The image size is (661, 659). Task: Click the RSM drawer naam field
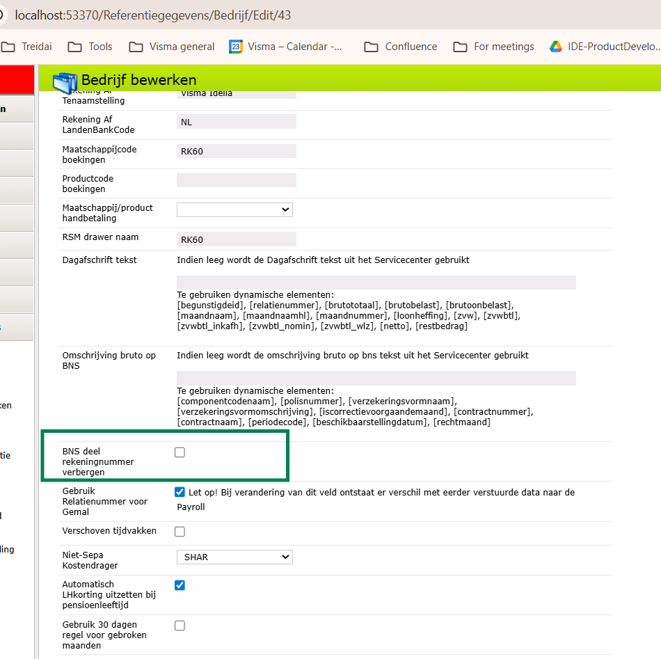pyautogui.click(x=237, y=239)
